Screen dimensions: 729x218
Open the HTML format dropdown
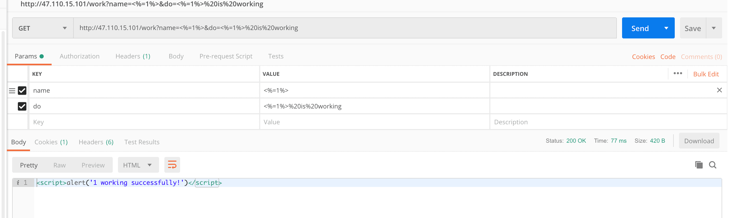138,165
